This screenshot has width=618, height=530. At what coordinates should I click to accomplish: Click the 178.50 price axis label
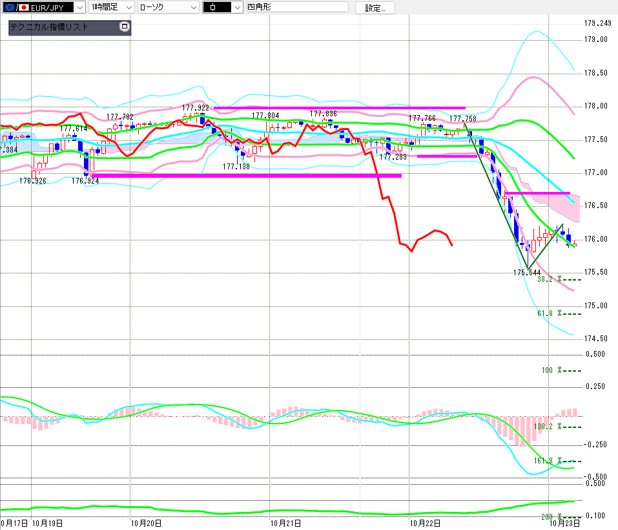tap(595, 73)
